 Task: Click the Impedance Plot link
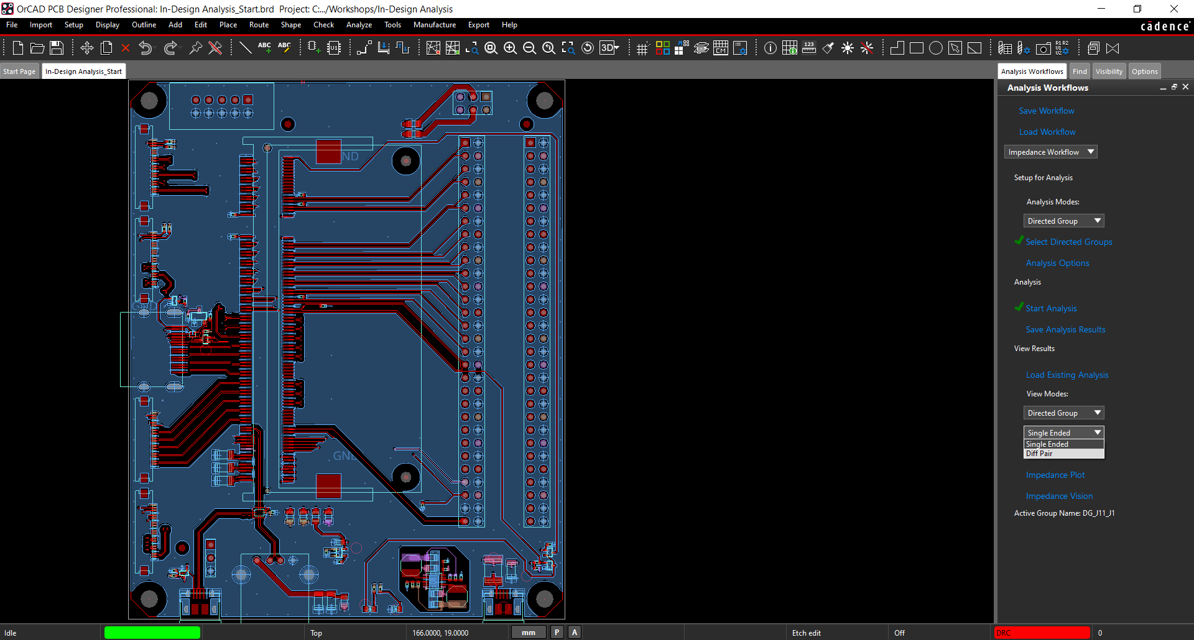click(1055, 475)
